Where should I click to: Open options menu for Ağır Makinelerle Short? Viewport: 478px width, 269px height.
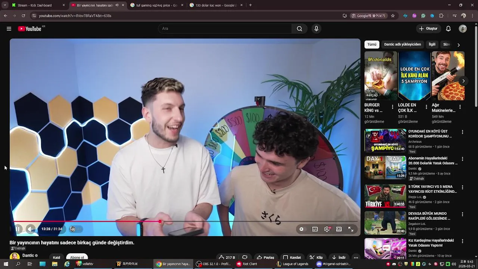pyautogui.click(x=460, y=107)
